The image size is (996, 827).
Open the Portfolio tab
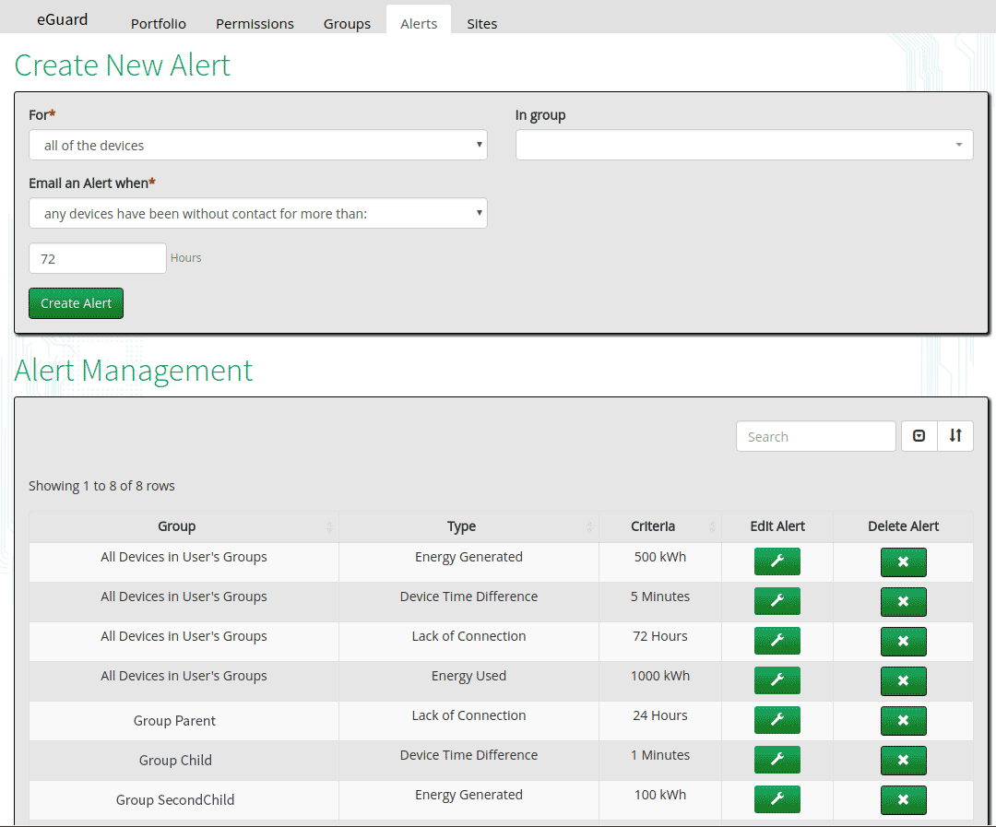pyautogui.click(x=159, y=23)
